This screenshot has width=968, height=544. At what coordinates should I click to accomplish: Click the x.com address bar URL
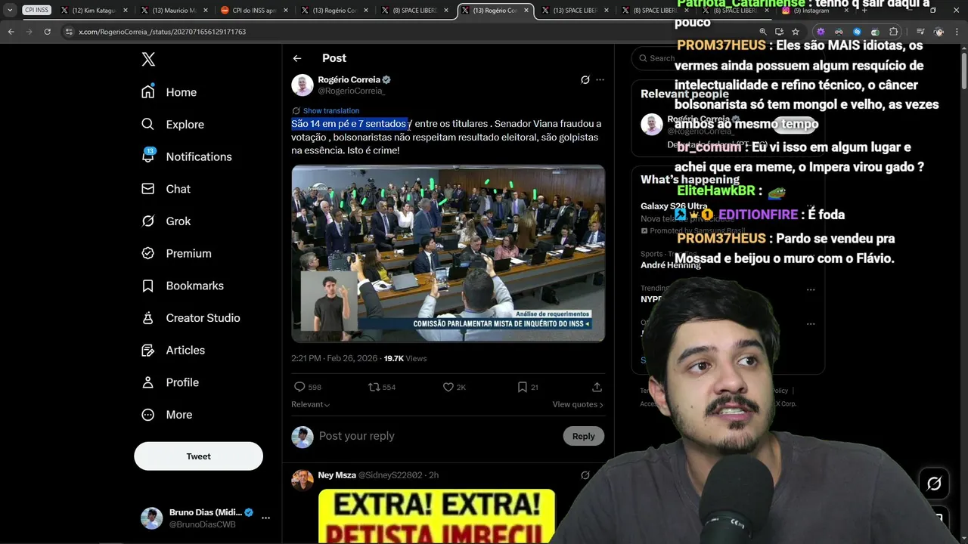(x=162, y=32)
